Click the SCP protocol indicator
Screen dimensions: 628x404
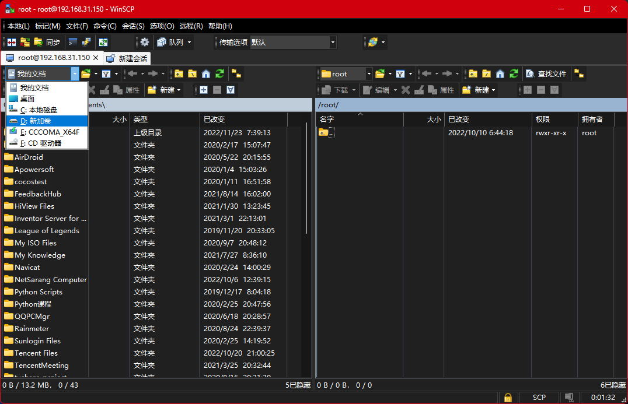(x=539, y=397)
